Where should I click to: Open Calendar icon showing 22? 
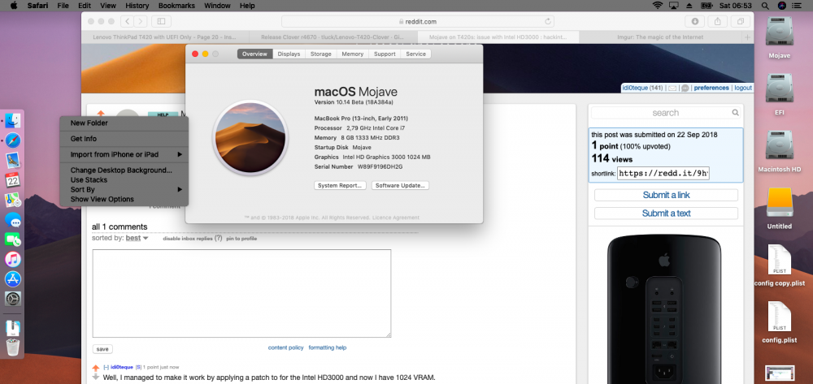pyautogui.click(x=13, y=180)
